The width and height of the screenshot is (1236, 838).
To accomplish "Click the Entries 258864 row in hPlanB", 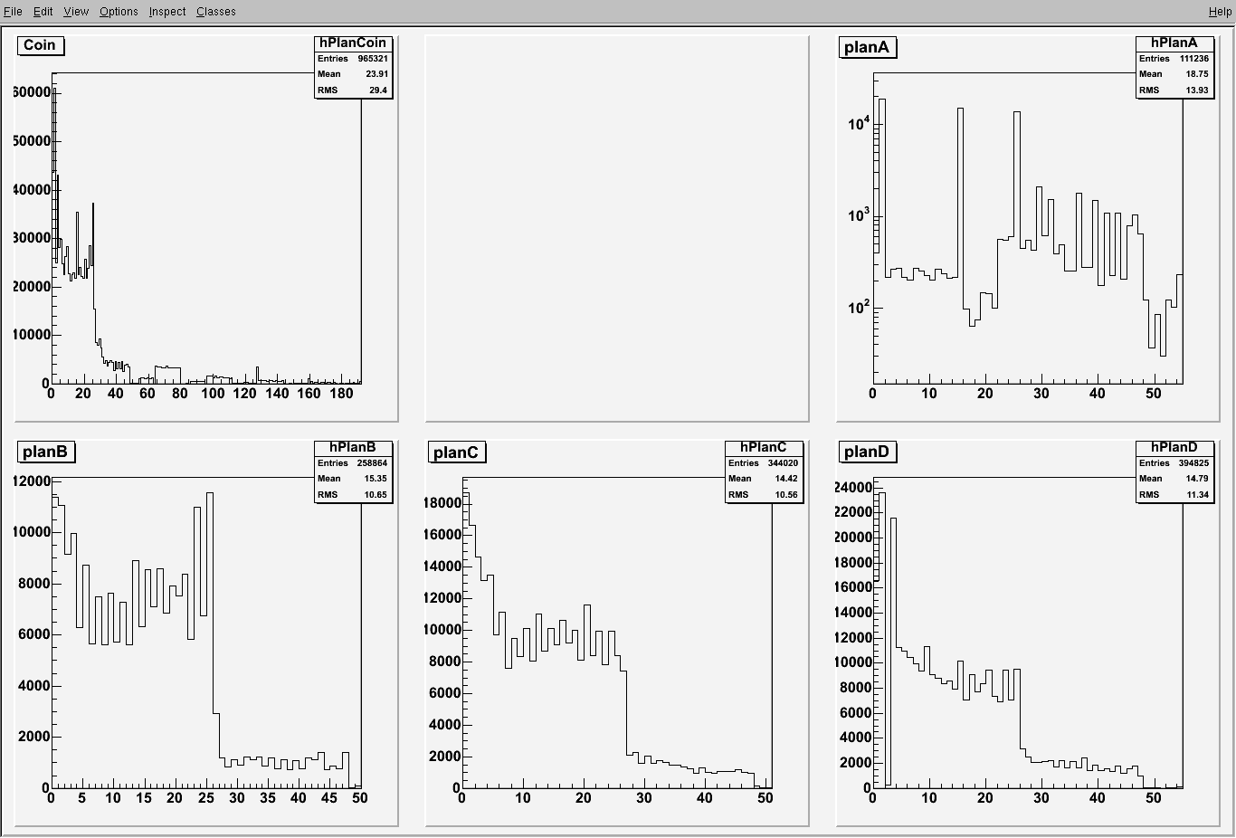I will tap(354, 462).
